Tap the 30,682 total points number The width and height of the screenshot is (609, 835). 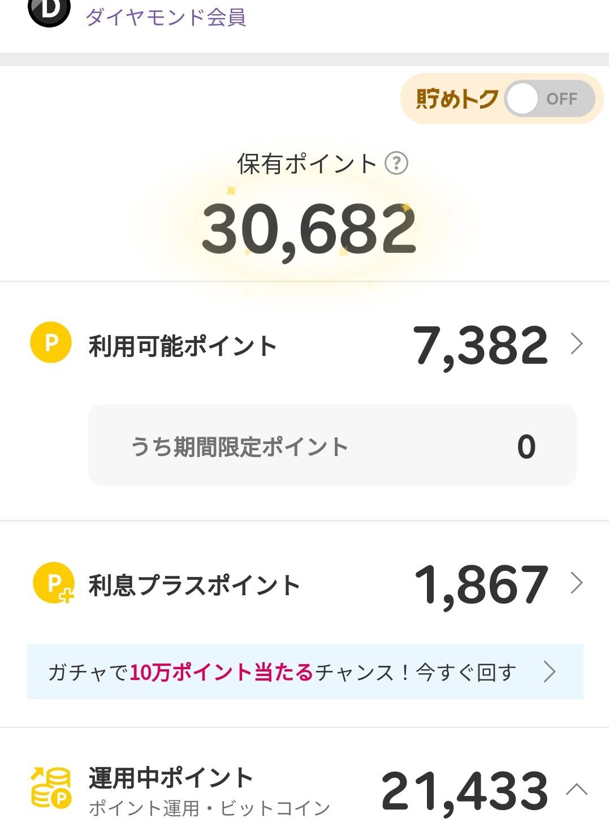[x=309, y=229]
